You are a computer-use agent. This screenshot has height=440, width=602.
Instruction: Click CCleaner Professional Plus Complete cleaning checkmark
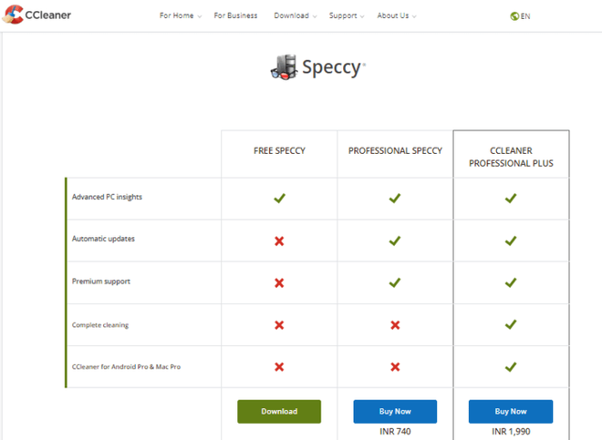click(511, 325)
